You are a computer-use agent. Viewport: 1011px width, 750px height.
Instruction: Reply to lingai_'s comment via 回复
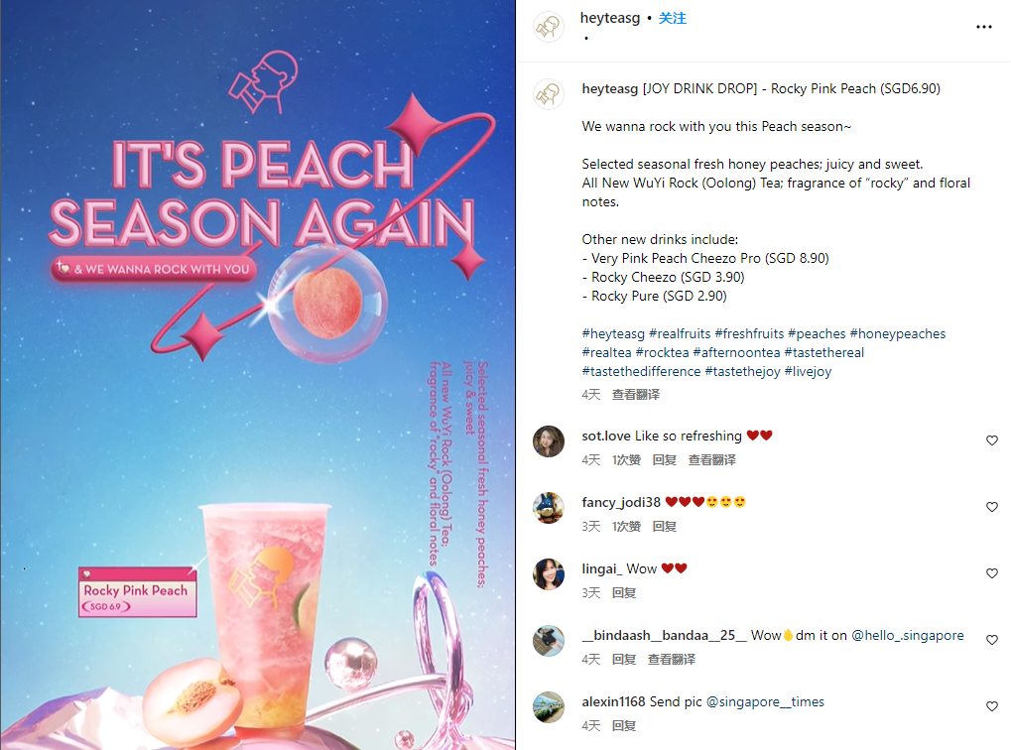[623, 592]
